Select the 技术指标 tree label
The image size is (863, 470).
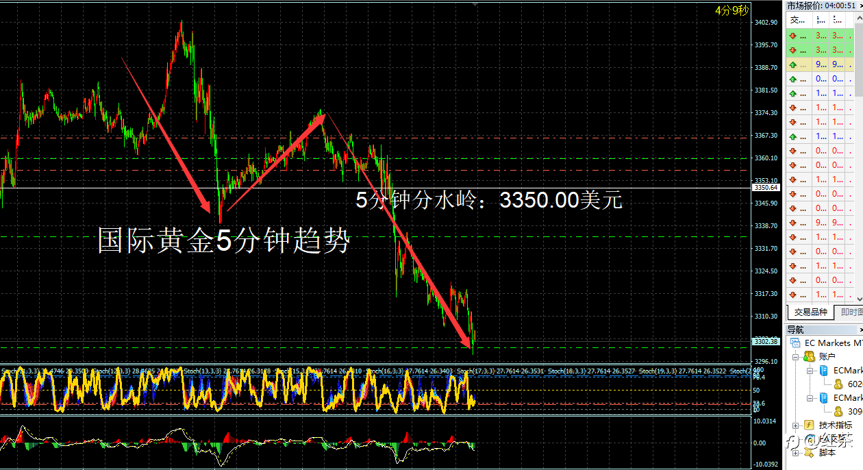[x=836, y=425]
